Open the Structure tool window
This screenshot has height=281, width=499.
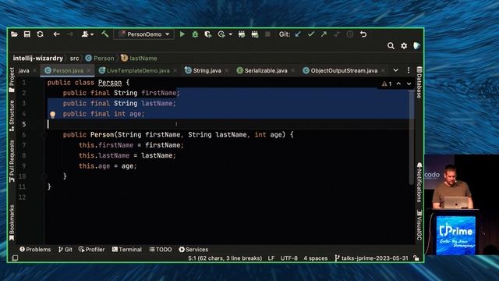(x=12, y=116)
